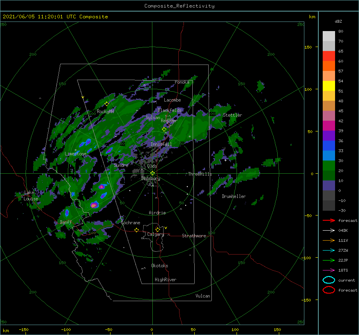Click the Okotoks label
The image size is (359, 335).
pos(160,266)
